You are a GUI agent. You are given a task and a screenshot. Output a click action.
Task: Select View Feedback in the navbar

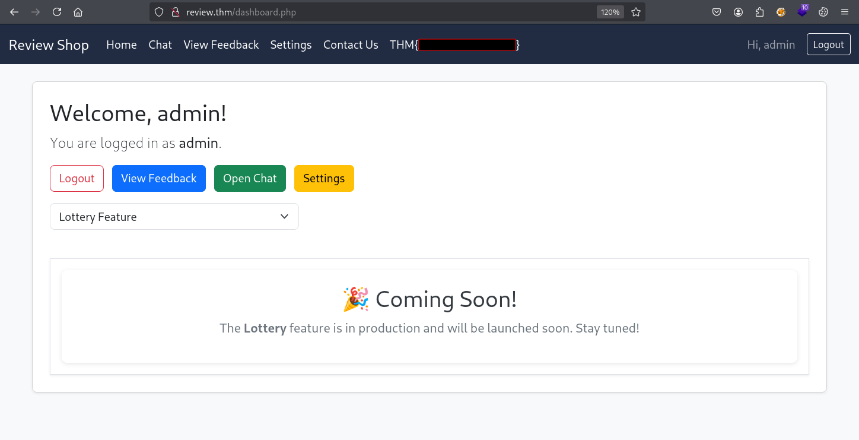[221, 45]
